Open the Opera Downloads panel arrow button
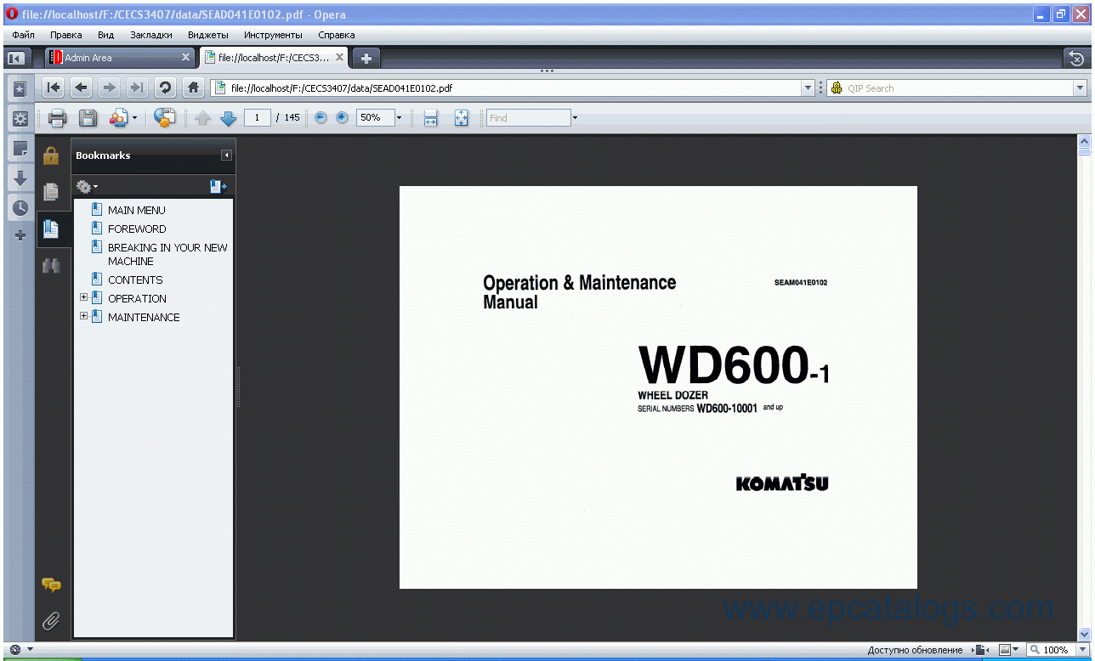 [20, 178]
